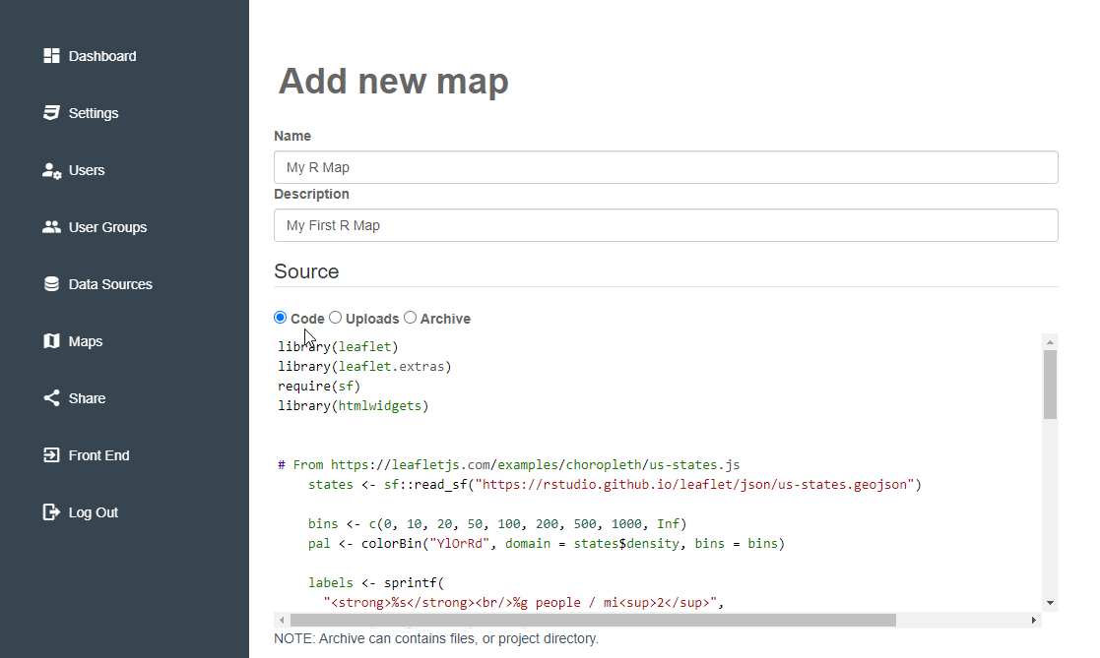This screenshot has height=658, width=1100.
Task: Click the Front End arrow icon
Action: click(x=51, y=455)
